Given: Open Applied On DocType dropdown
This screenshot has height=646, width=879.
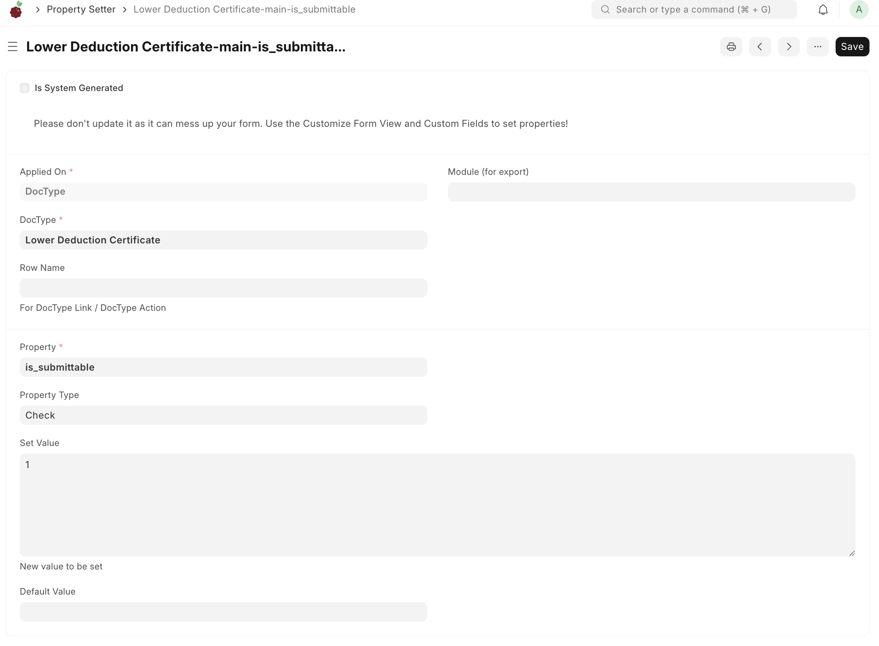Looking at the screenshot, I should coord(223,192).
